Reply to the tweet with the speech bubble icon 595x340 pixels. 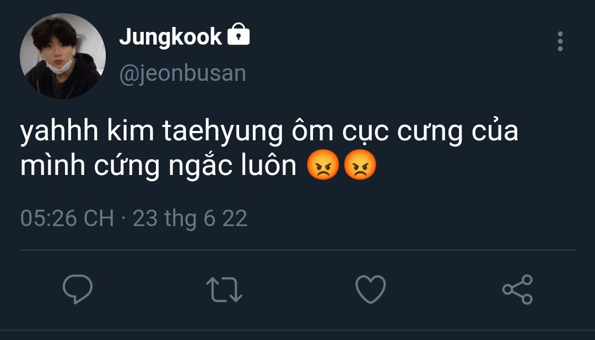tap(78, 289)
